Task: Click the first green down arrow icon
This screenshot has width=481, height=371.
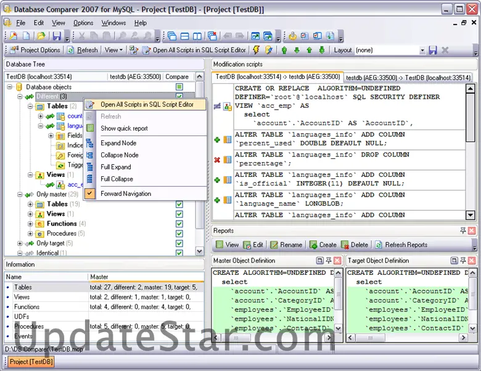Action: tap(297, 50)
